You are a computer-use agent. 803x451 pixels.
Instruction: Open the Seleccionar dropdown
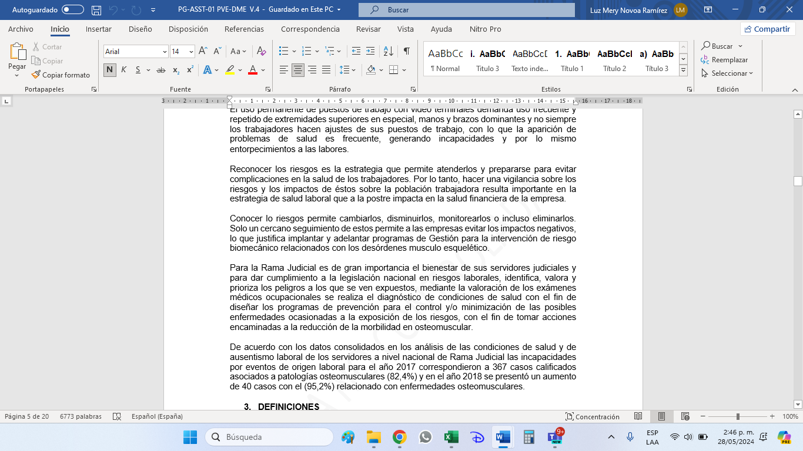[x=728, y=73]
